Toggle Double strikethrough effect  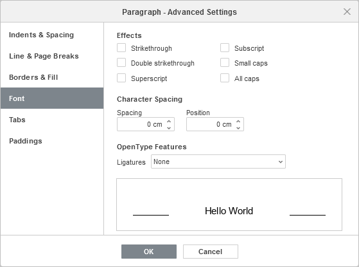121,62
